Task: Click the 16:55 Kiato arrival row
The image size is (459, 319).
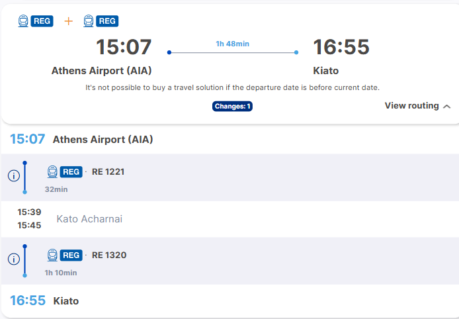Action: (230, 300)
